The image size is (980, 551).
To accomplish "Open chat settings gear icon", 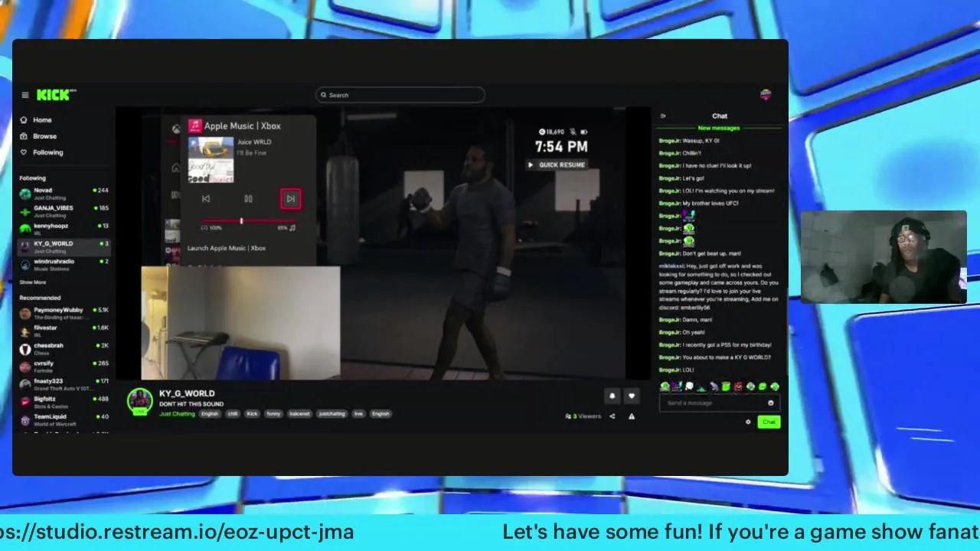I will point(748,422).
